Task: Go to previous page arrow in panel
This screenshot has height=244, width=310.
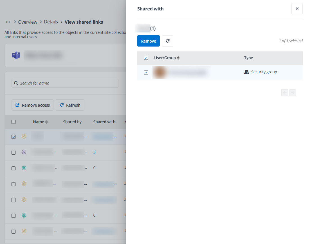Action: coord(285,93)
